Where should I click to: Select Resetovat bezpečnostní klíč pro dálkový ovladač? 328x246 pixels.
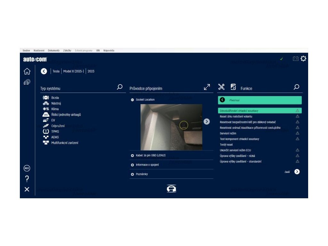tap(248, 122)
